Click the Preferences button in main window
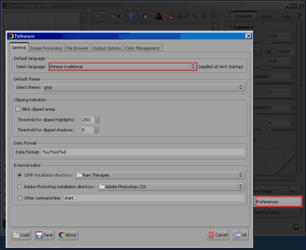This screenshot has height=250, width=306. pos(279,202)
